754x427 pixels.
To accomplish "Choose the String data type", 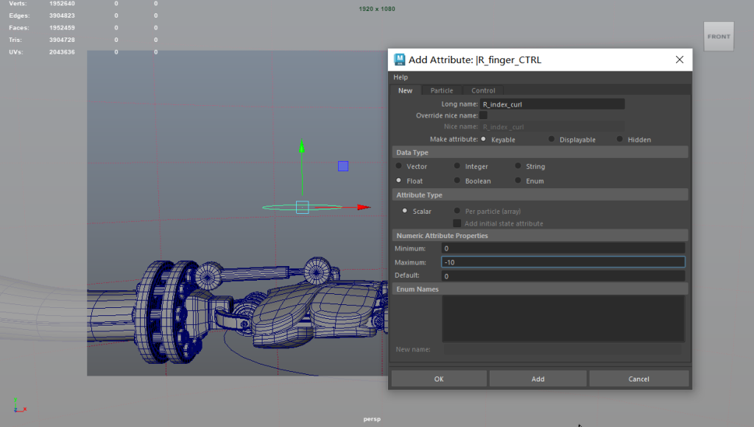I will [518, 166].
